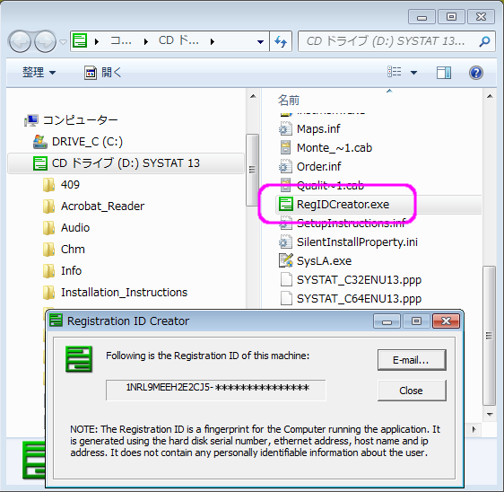
Task: Click the Back navigation arrow
Action: [20, 41]
